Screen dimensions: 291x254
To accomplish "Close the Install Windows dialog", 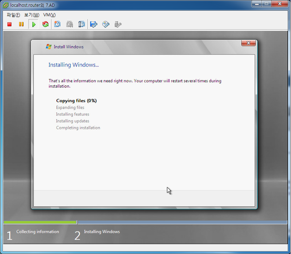I will tap(249, 43).
